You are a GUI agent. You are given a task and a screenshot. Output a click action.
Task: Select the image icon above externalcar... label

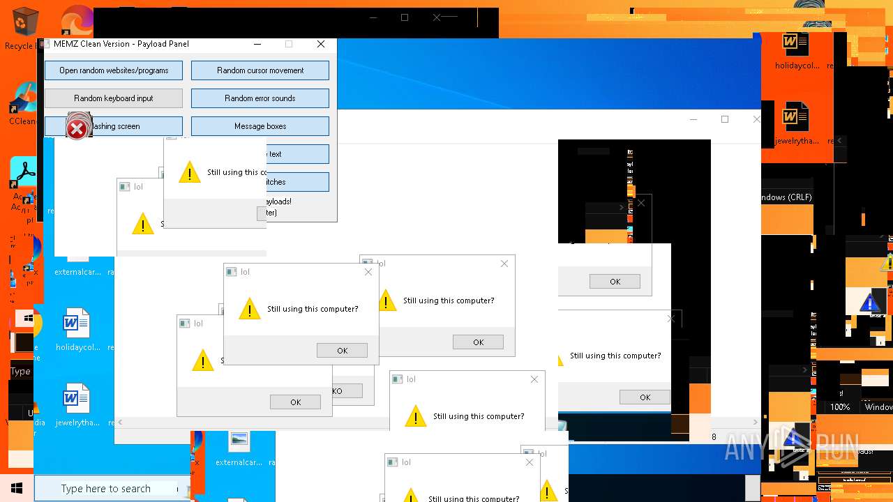pyautogui.click(x=239, y=440)
